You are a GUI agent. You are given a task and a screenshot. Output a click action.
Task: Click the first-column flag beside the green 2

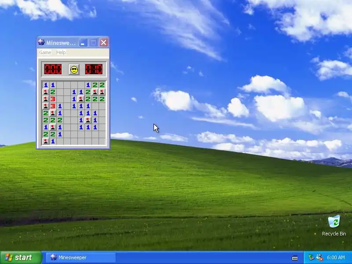click(46, 92)
